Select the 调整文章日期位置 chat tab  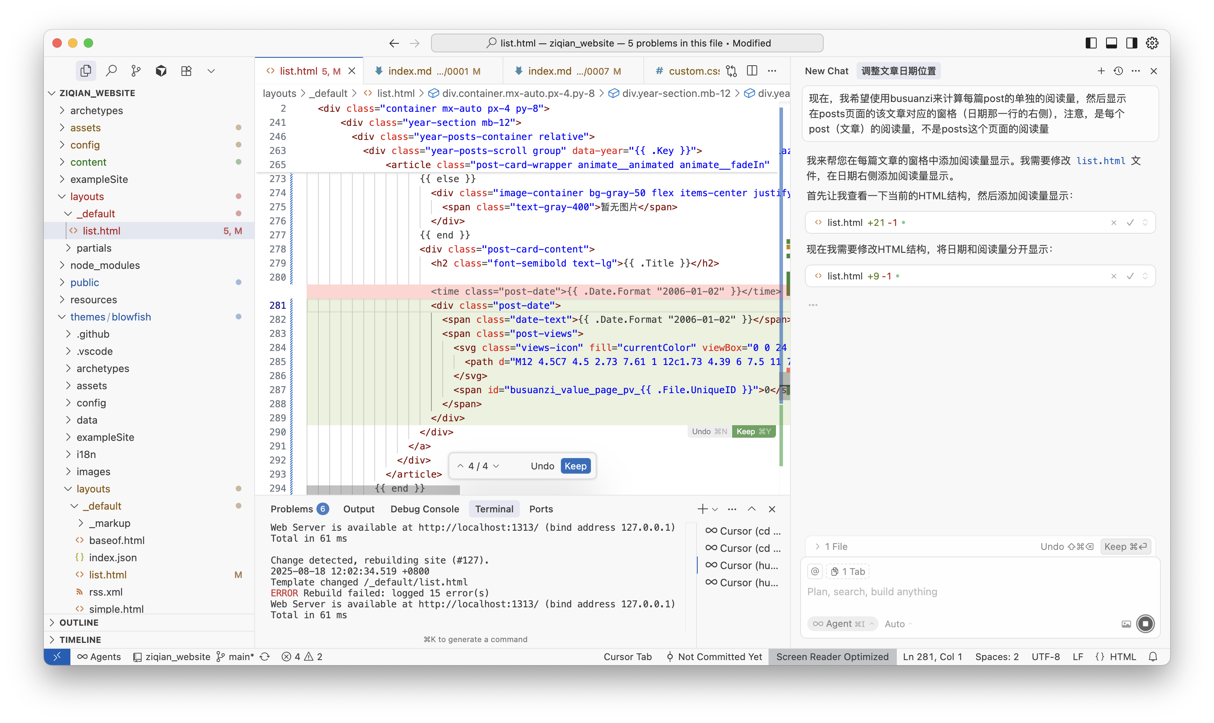(x=898, y=71)
